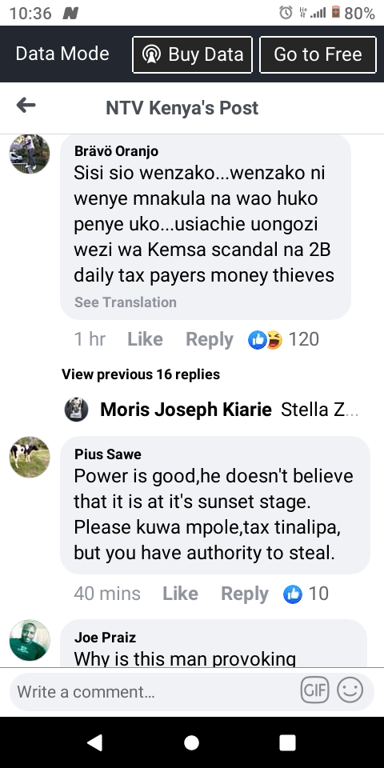Open the GIF picker icon
Image resolution: width=384 pixels, height=768 pixels.
(x=314, y=690)
